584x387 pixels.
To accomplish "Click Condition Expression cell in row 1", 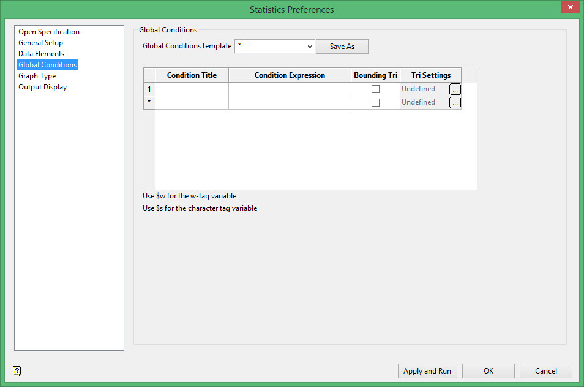I will (x=290, y=89).
